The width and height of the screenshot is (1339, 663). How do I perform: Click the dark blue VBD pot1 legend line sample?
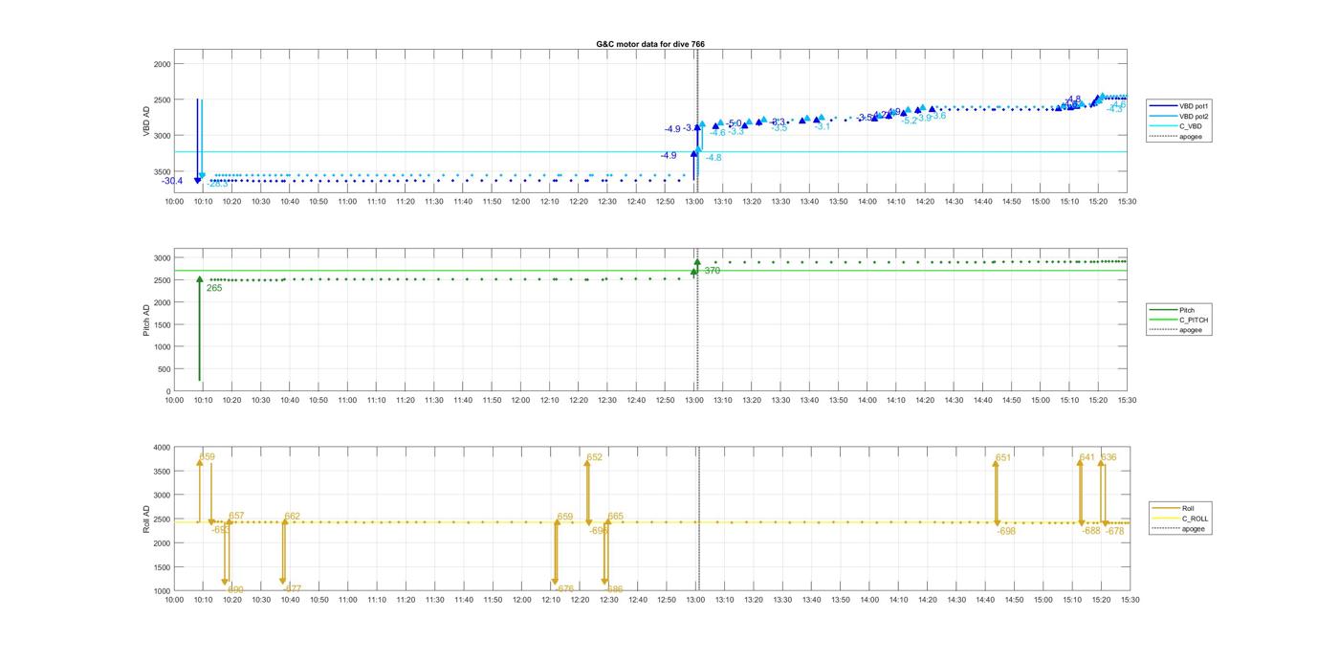click(1165, 106)
